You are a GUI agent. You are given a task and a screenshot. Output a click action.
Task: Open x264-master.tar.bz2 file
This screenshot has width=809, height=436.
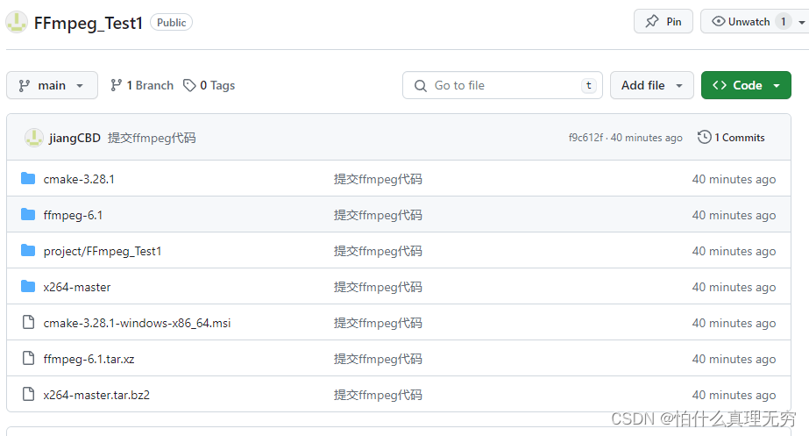pyautogui.click(x=96, y=395)
